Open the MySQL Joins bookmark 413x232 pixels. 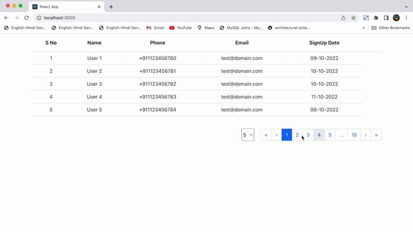click(241, 28)
